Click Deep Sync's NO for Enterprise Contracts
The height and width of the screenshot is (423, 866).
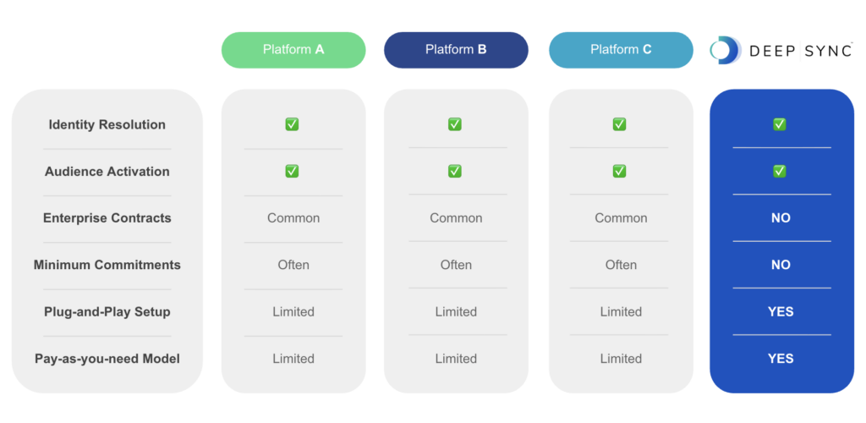[781, 218]
